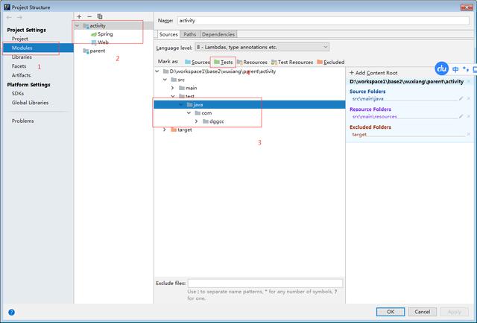The image size is (477, 323).
Task: Go forward with the right arrow
Action: click(19, 18)
